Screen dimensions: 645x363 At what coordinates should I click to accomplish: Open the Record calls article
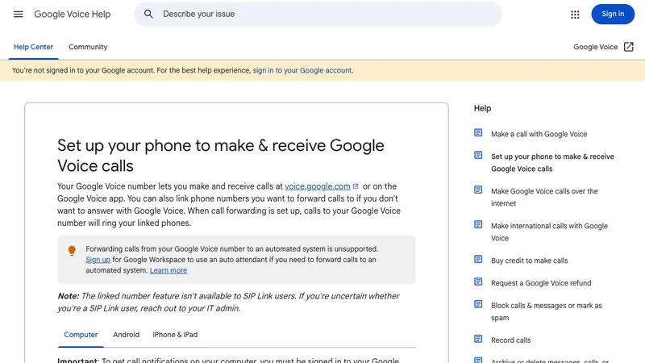point(511,340)
